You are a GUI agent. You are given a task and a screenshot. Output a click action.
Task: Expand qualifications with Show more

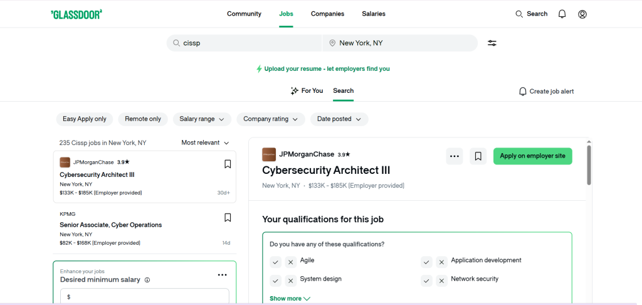click(x=290, y=299)
